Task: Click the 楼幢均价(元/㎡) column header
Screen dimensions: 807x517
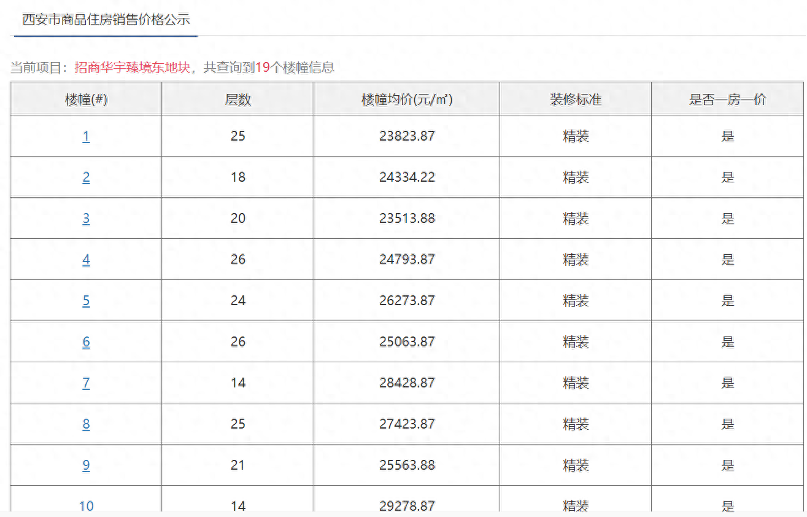Action: click(x=407, y=99)
